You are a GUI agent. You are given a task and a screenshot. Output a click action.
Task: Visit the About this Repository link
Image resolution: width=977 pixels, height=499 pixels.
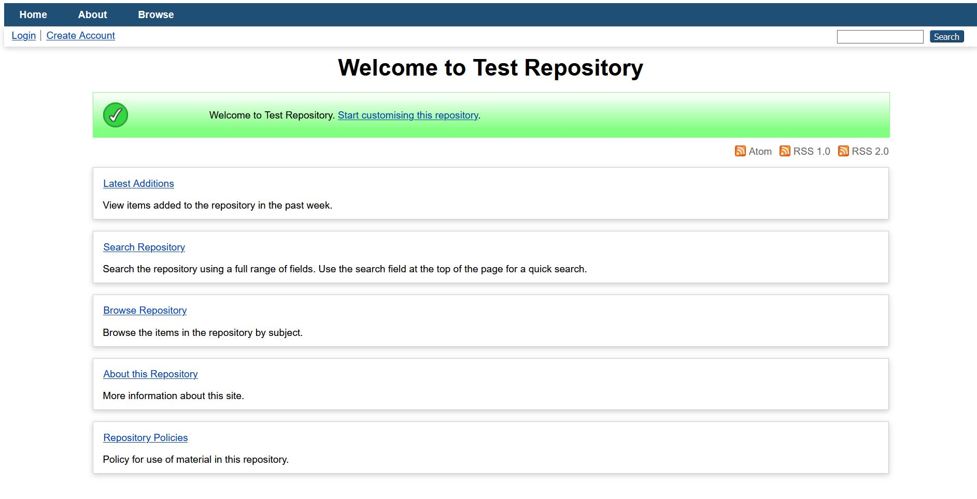click(x=150, y=374)
